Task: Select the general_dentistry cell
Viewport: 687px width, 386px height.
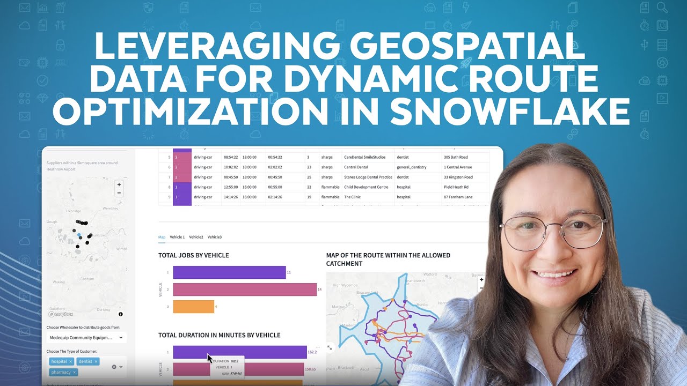Action: [418, 167]
